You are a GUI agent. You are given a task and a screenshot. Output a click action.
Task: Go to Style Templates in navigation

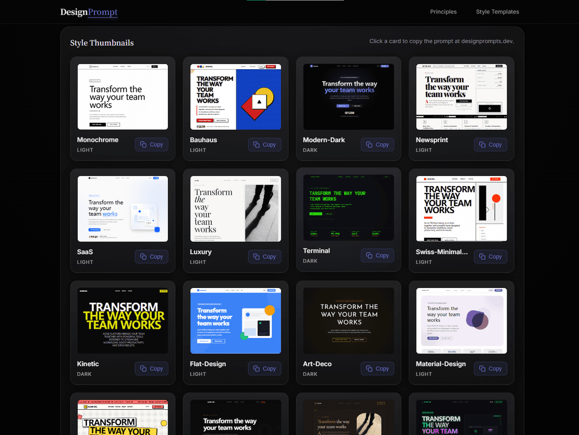coord(498,12)
